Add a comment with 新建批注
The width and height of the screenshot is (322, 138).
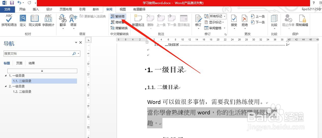(138, 21)
